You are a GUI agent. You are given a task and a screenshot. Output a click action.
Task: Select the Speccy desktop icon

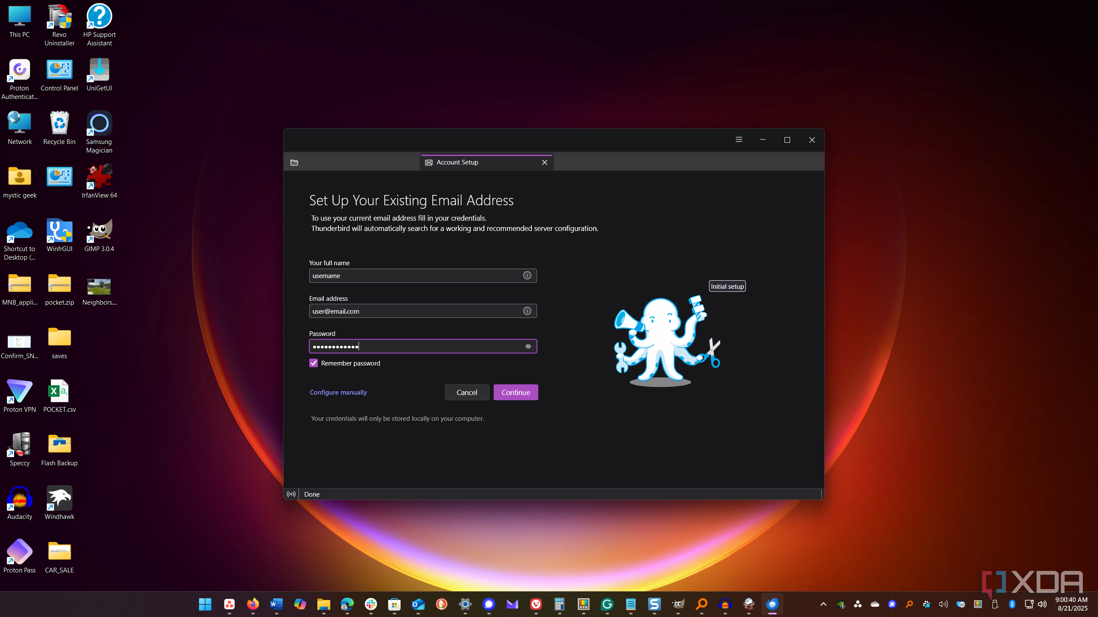click(x=20, y=449)
